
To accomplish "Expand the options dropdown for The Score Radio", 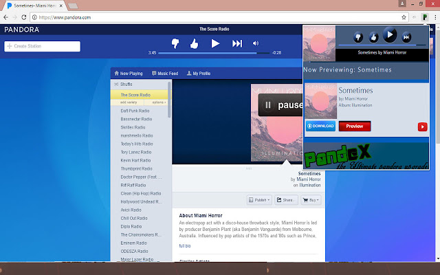I will [158, 102].
